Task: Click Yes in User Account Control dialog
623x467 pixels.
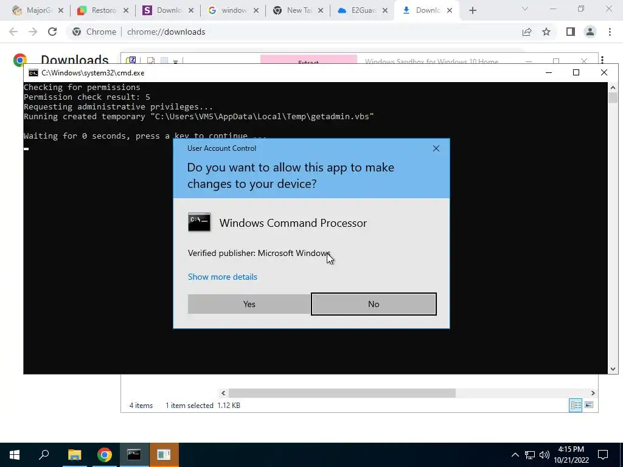Action: click(249, 304)
